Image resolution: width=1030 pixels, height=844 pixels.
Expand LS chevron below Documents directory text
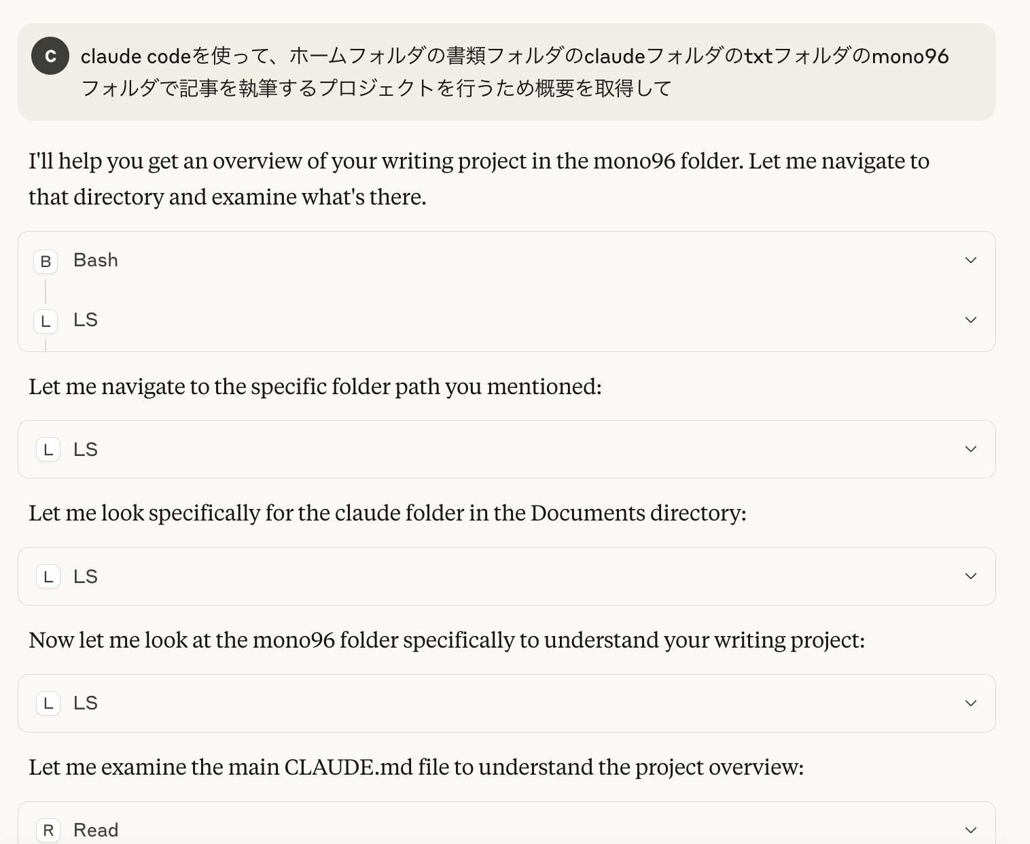tap(971, 576)
